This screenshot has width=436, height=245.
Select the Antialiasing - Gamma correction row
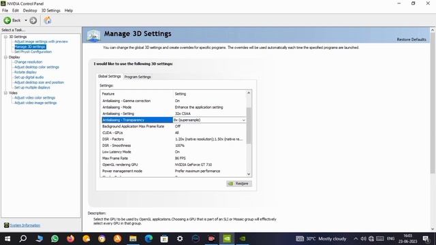click(174, 101)
